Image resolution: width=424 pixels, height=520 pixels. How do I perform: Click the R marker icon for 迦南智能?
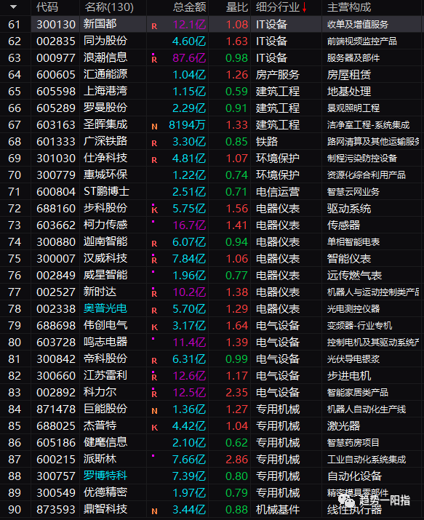(x=154, y=244)
